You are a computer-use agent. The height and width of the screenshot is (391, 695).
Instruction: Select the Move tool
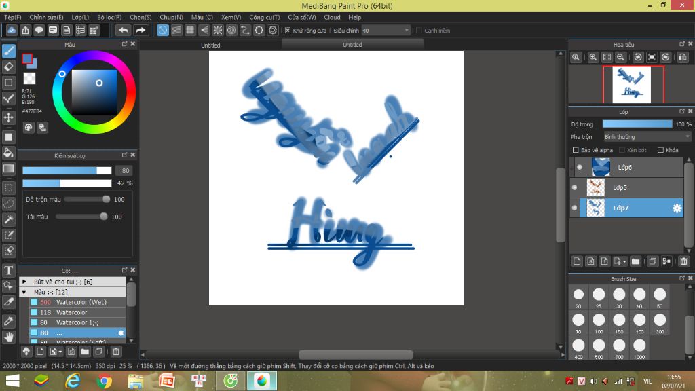click(9, 117)
